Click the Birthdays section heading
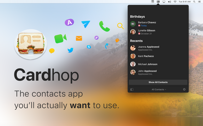Viewport: 203px width, 126px height. click(x=137, y=17)
